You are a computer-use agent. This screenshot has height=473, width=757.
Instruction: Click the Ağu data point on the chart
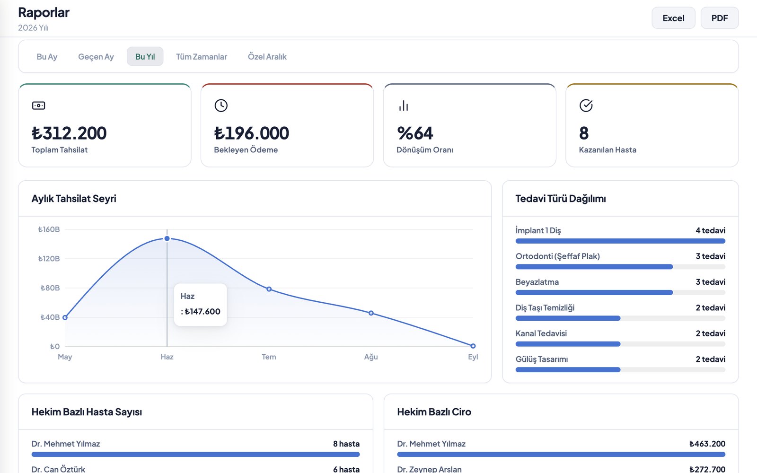tap(371, 313)
